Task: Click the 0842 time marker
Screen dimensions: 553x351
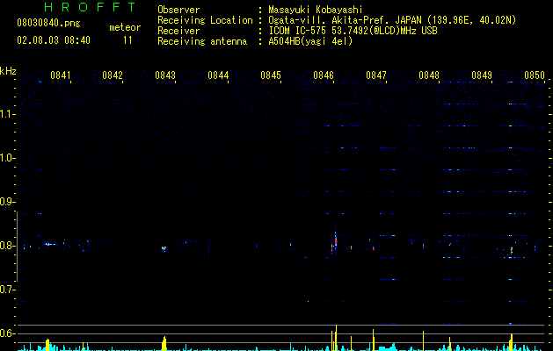Action: coord(113,75)
